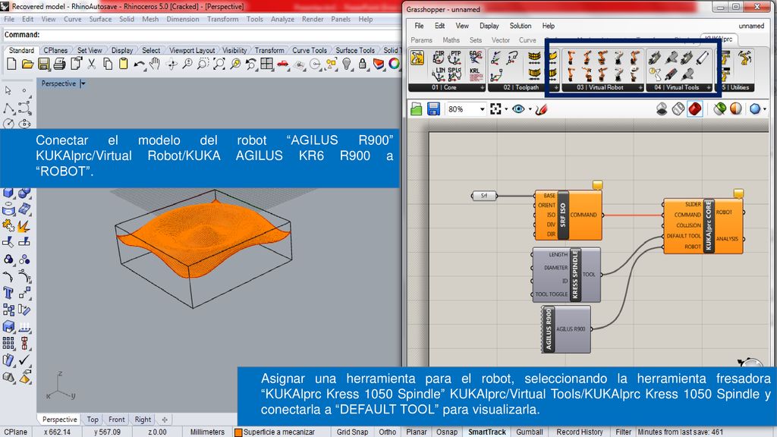This screenshot has width=777, height=437.
Task: Save model with Rhino floppy disk icon
Action: [x=43, y=64]
